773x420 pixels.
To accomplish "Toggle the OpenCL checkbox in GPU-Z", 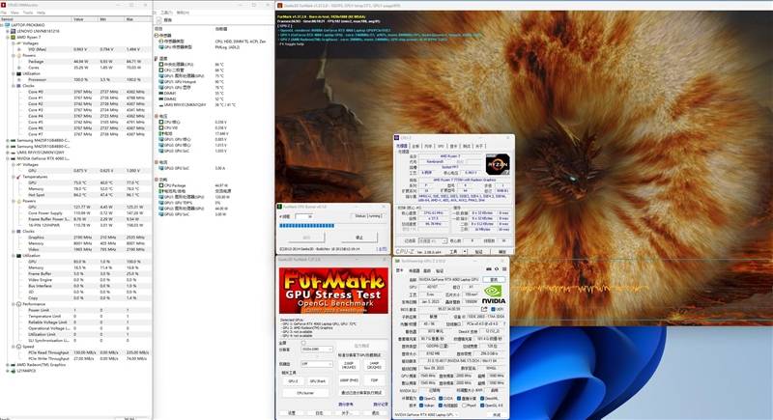I will pyautogui.click(x=421, y=397).
